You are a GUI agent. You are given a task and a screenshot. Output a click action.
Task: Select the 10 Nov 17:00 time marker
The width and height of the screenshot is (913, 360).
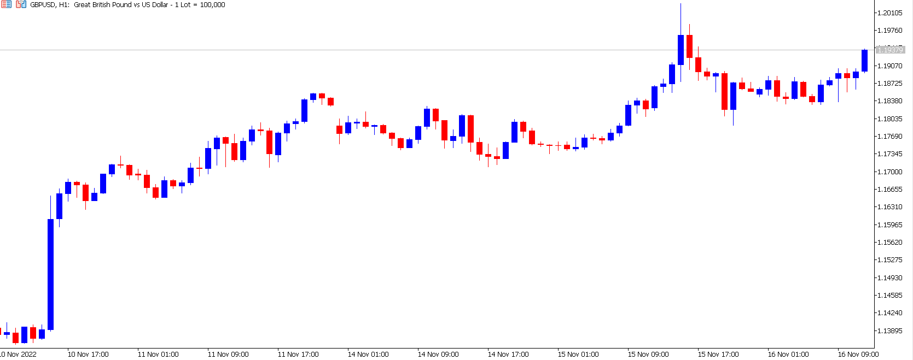pyautogui.click(x=88, y=354)
